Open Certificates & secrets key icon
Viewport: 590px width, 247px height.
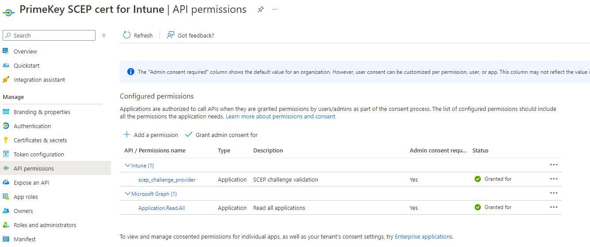[6, 140]
